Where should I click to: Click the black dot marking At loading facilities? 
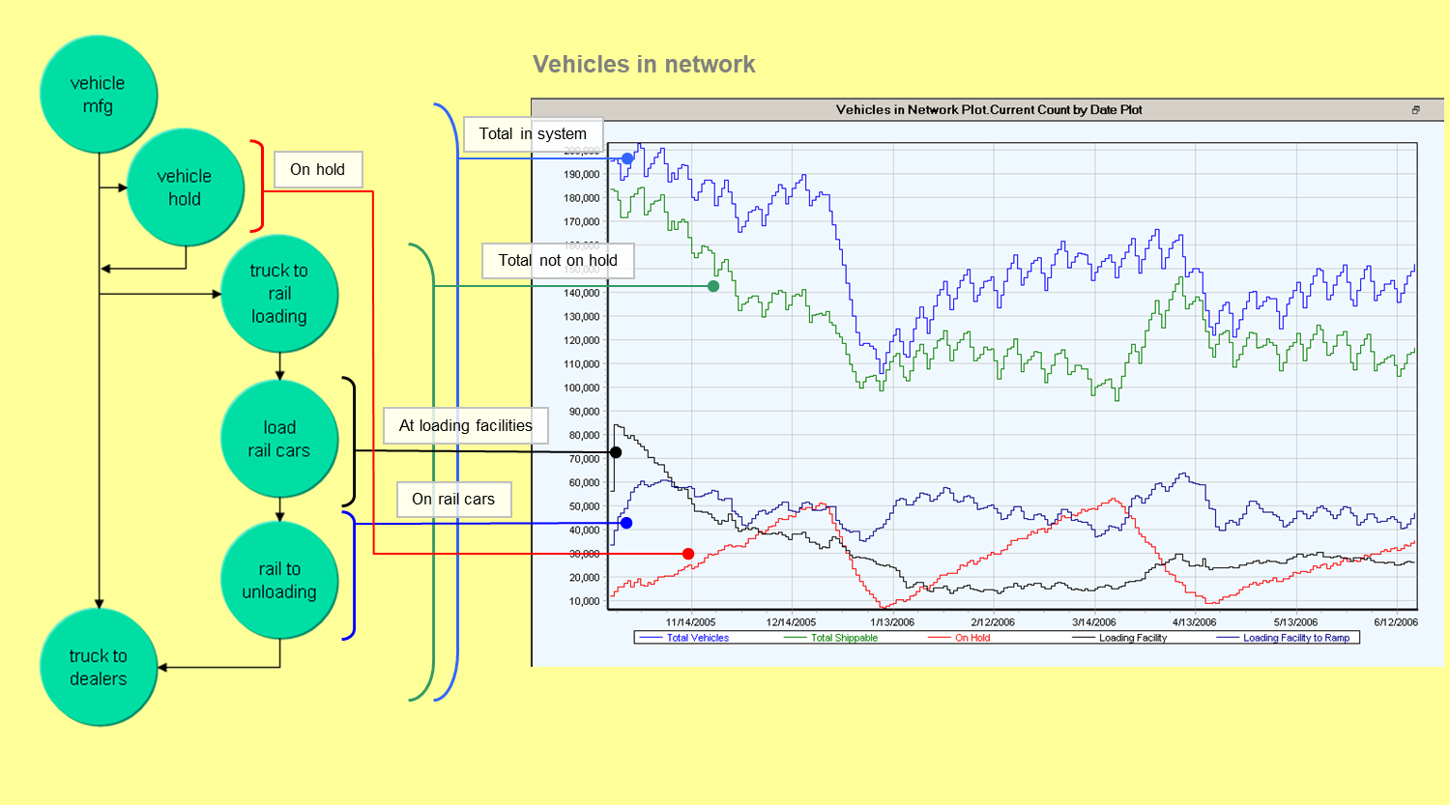point(616,450)
